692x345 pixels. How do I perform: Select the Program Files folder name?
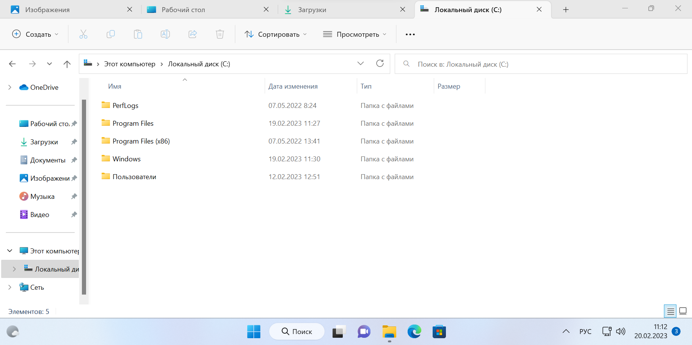click(133, 123)
